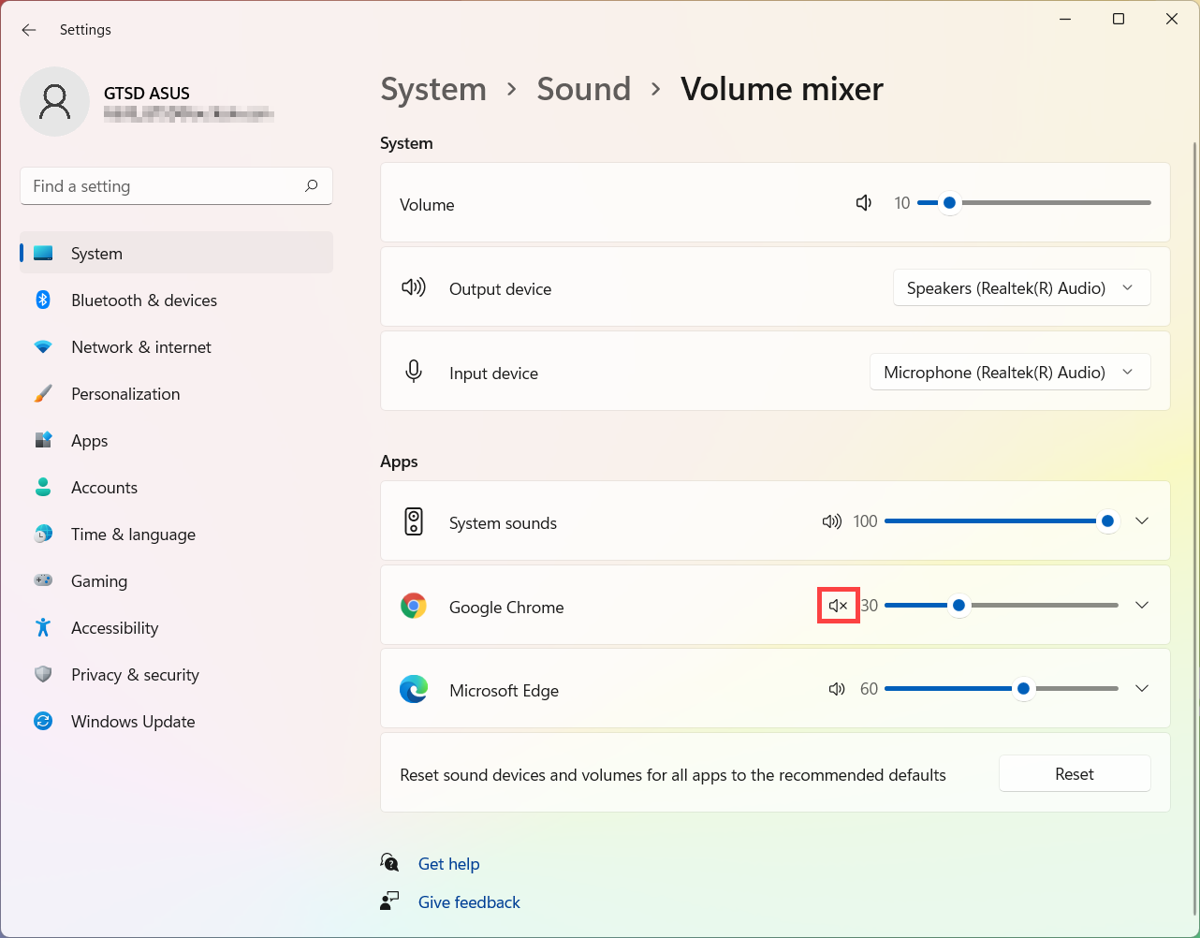Screen dimensions: 1200x938
Task: Open the Output device Speakers dropdown
Action: click(x=1021, y=288)
